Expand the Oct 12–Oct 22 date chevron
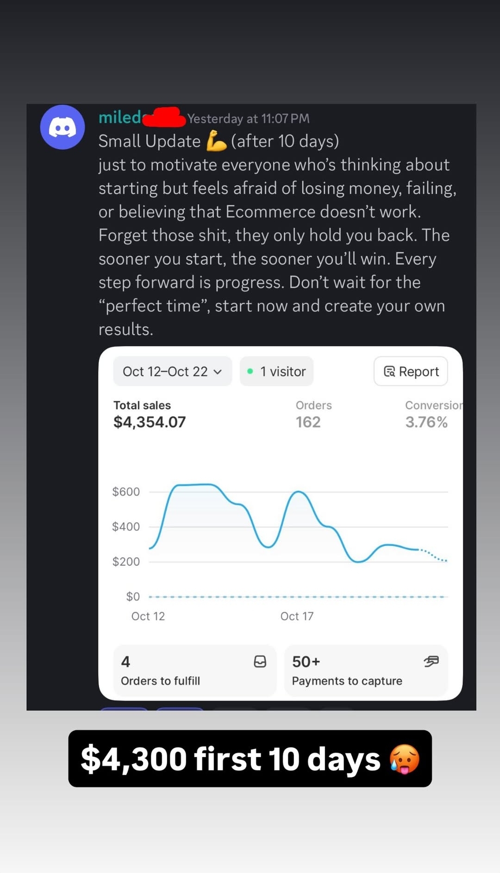The image size is (500, 873). [x=218, y=372]
